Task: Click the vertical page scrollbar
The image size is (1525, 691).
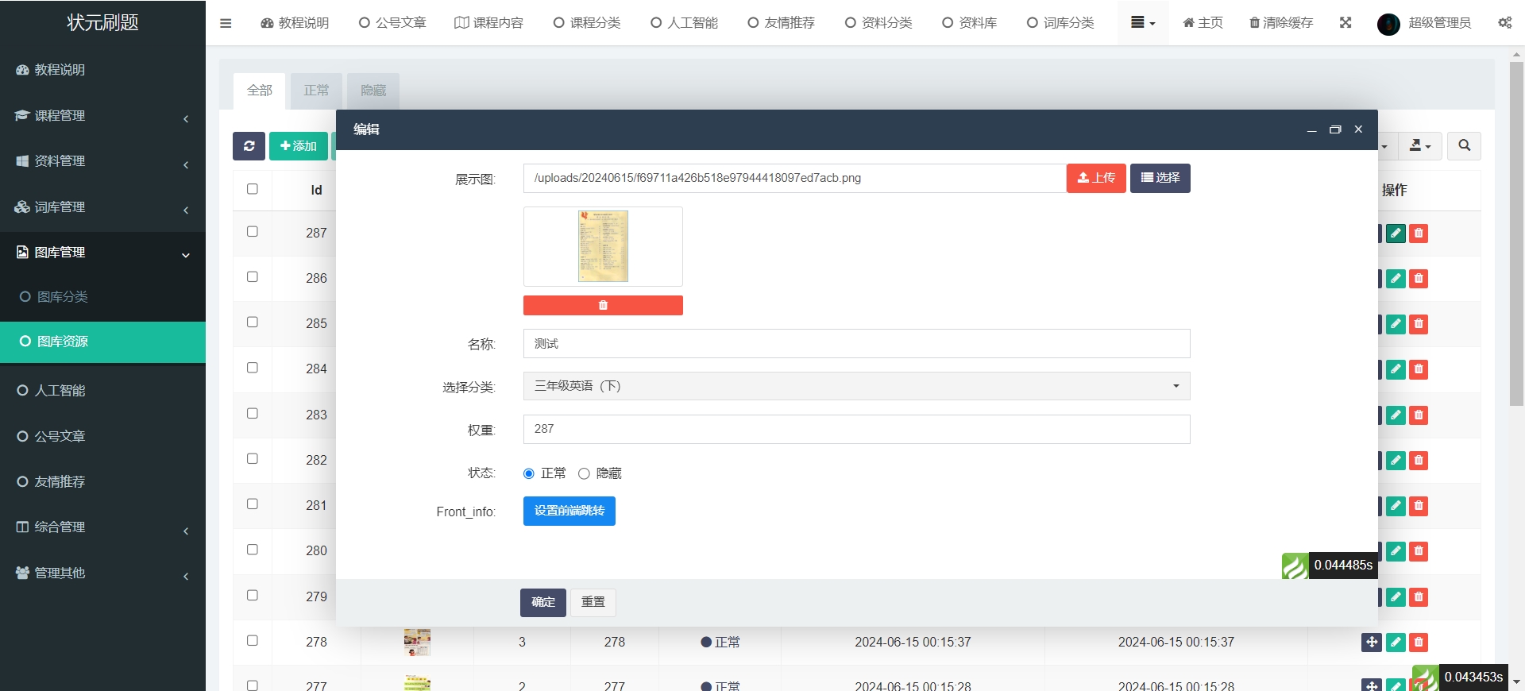Action: [x=1516, y=234]
